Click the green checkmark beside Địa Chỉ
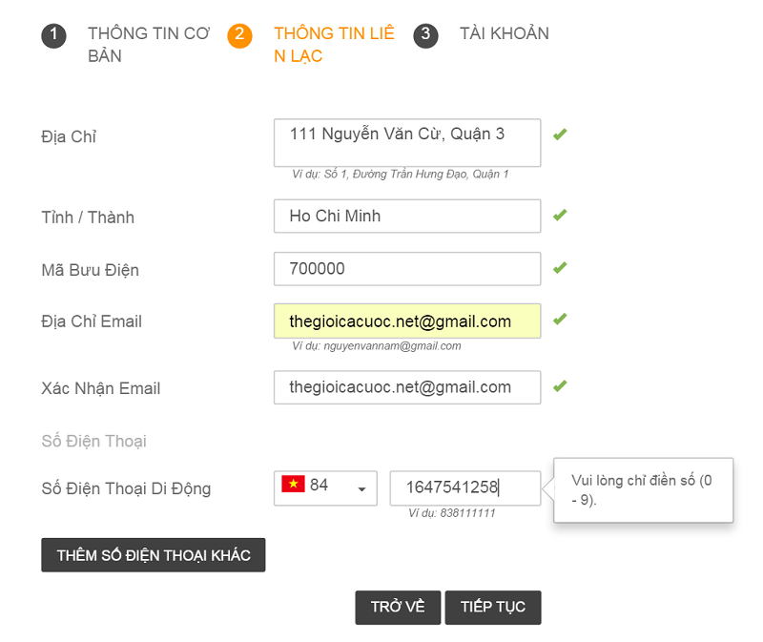763x642 pixels. coord(559,134)
